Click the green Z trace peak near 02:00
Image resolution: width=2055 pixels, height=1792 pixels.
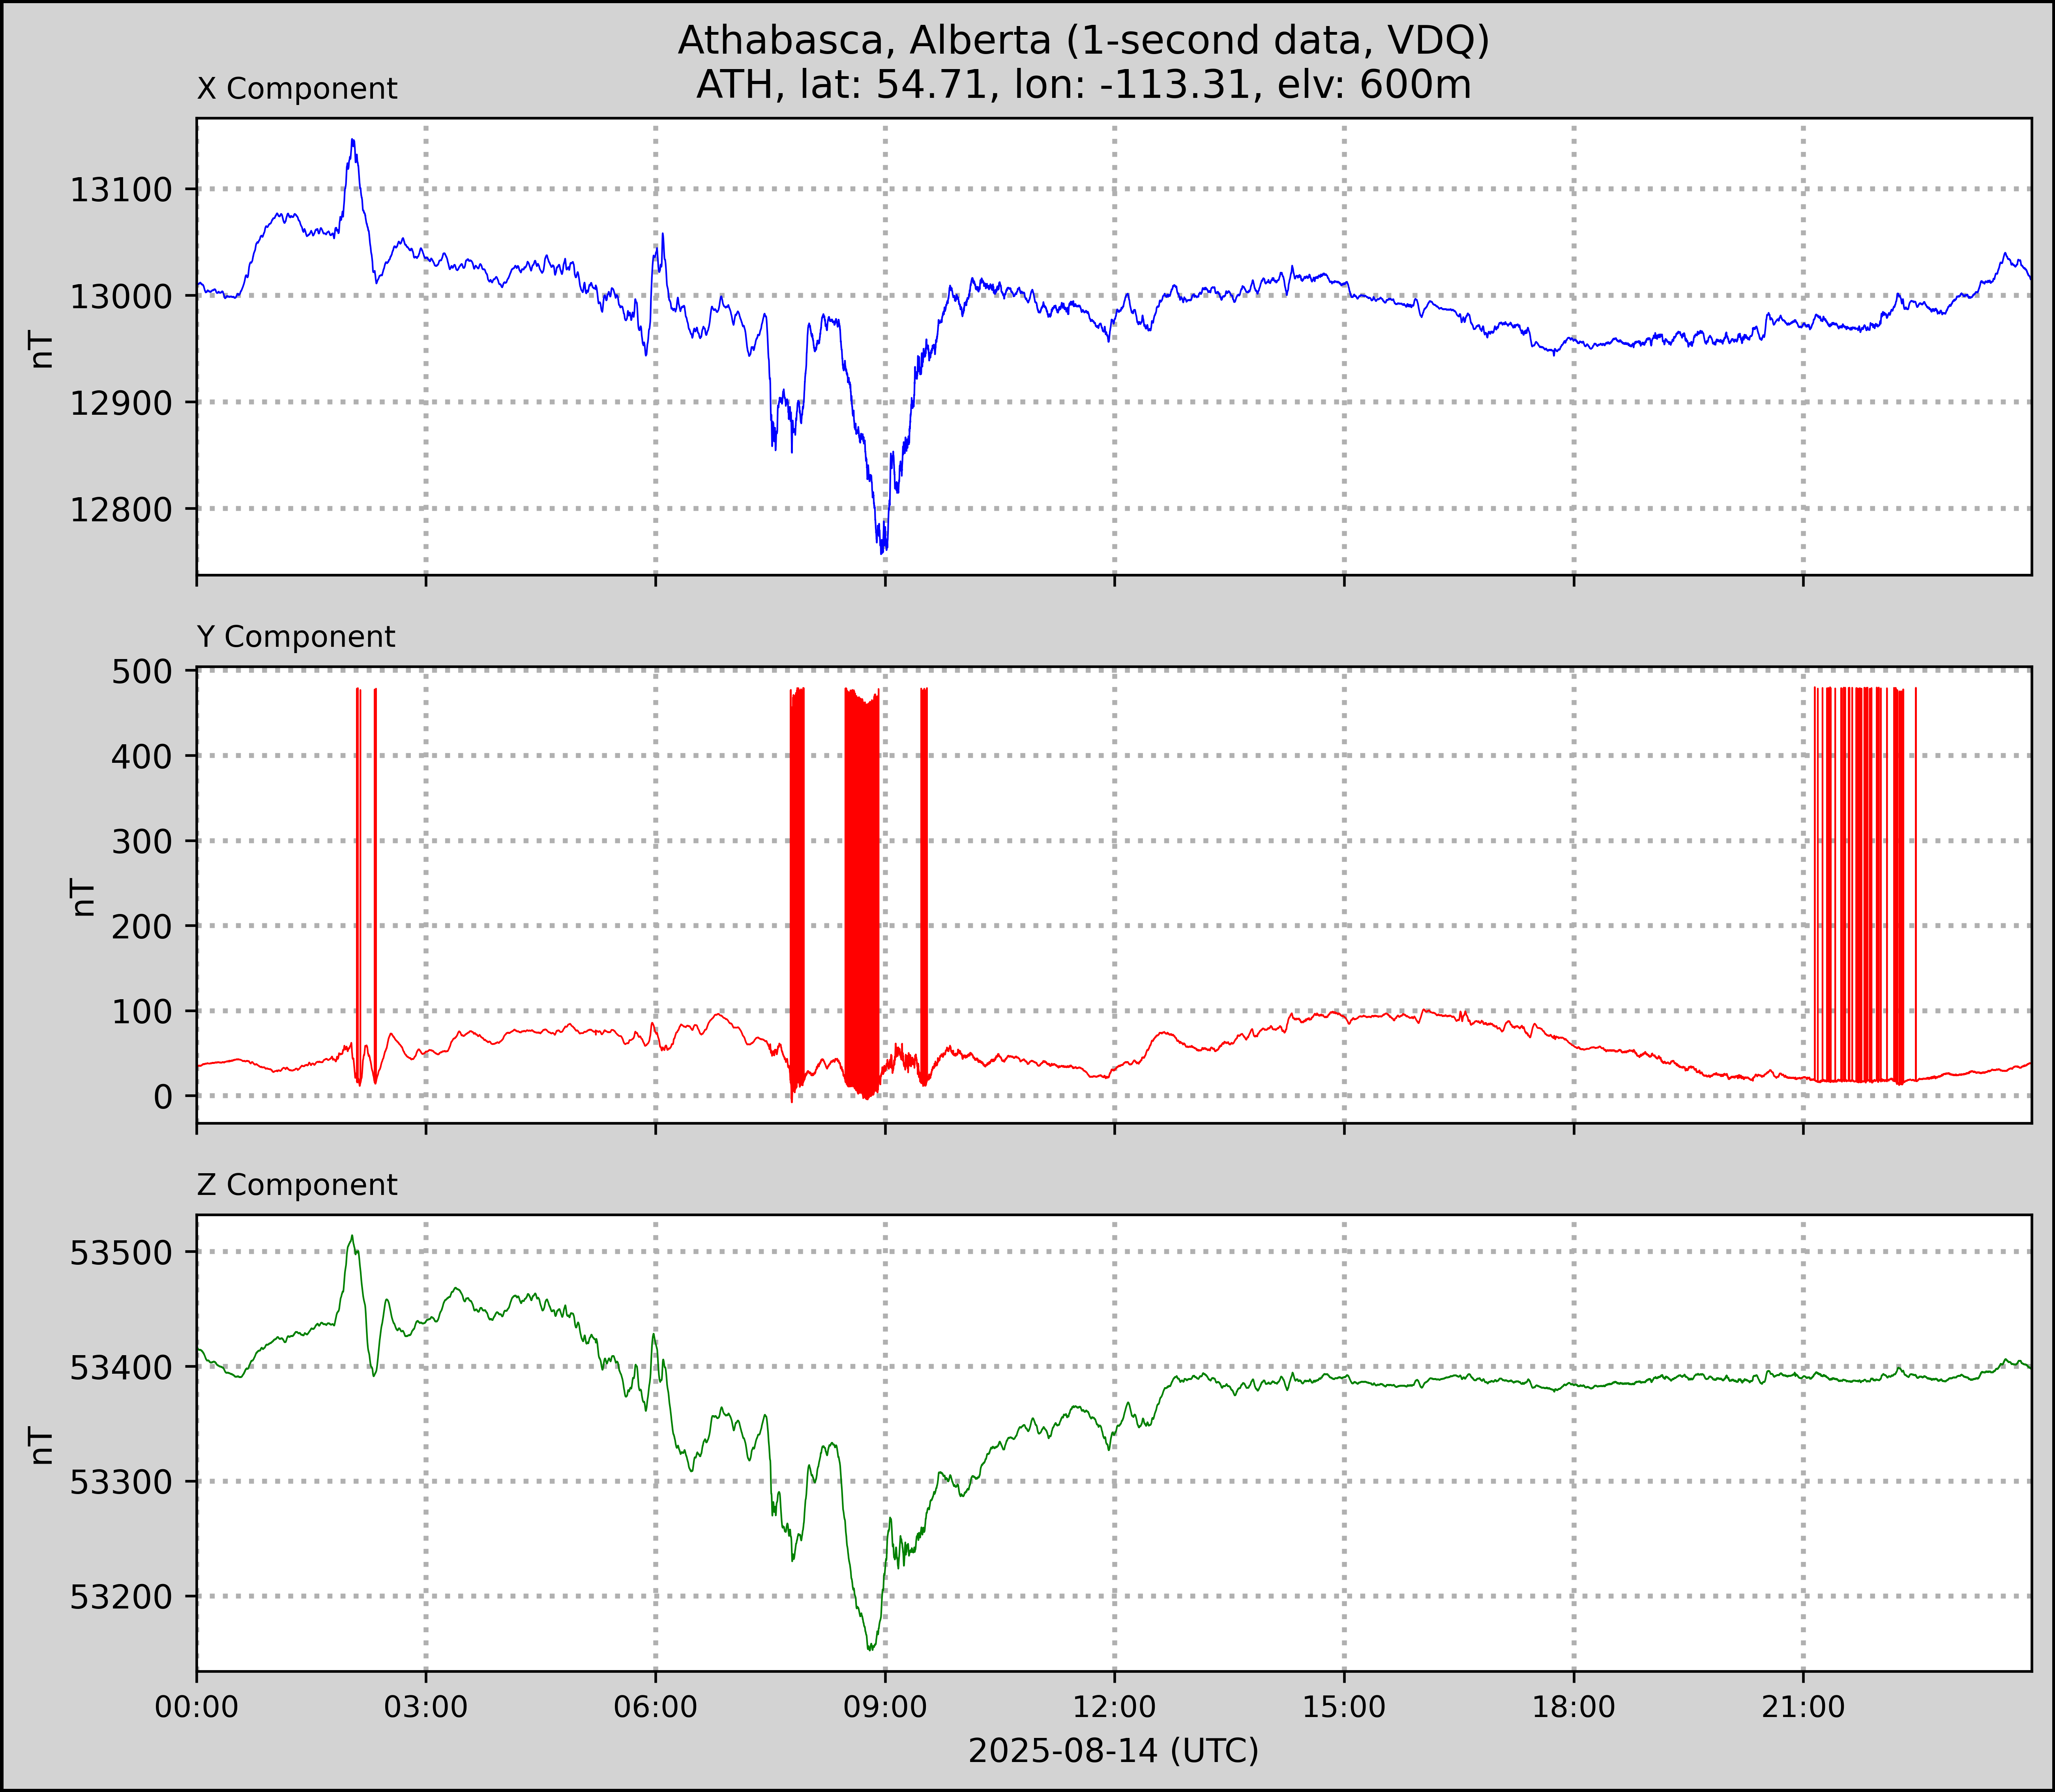coord(352,1238)
